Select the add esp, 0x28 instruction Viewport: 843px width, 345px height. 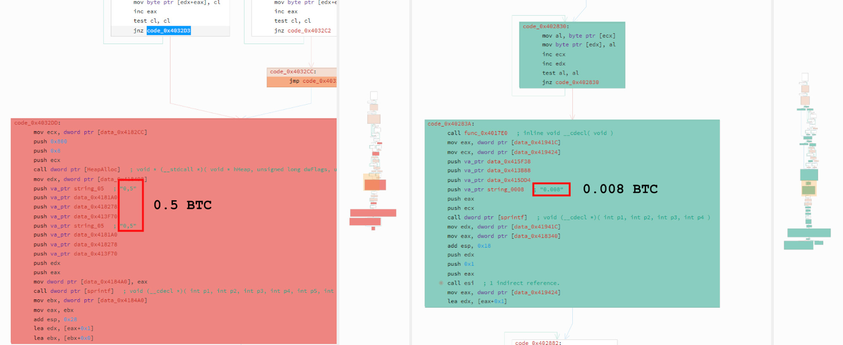[x=55, y=319]
